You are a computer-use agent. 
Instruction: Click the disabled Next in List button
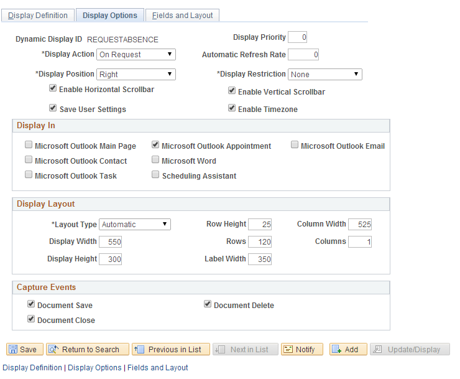[x=246, y=349]
